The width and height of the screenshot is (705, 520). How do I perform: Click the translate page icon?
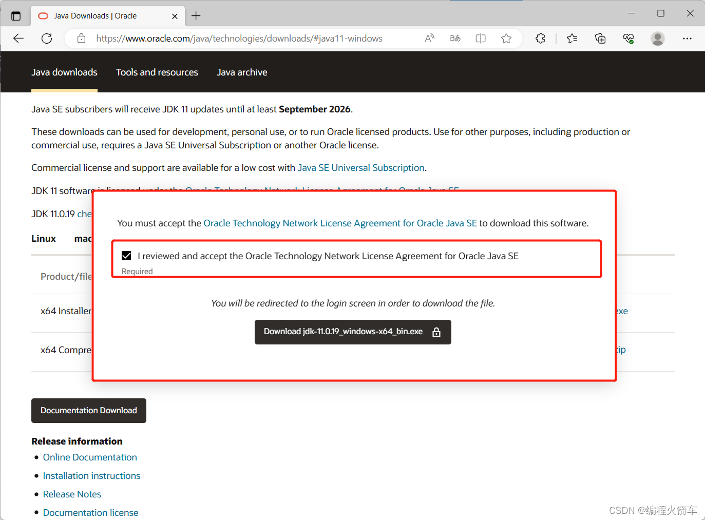(x=455, y=38)
